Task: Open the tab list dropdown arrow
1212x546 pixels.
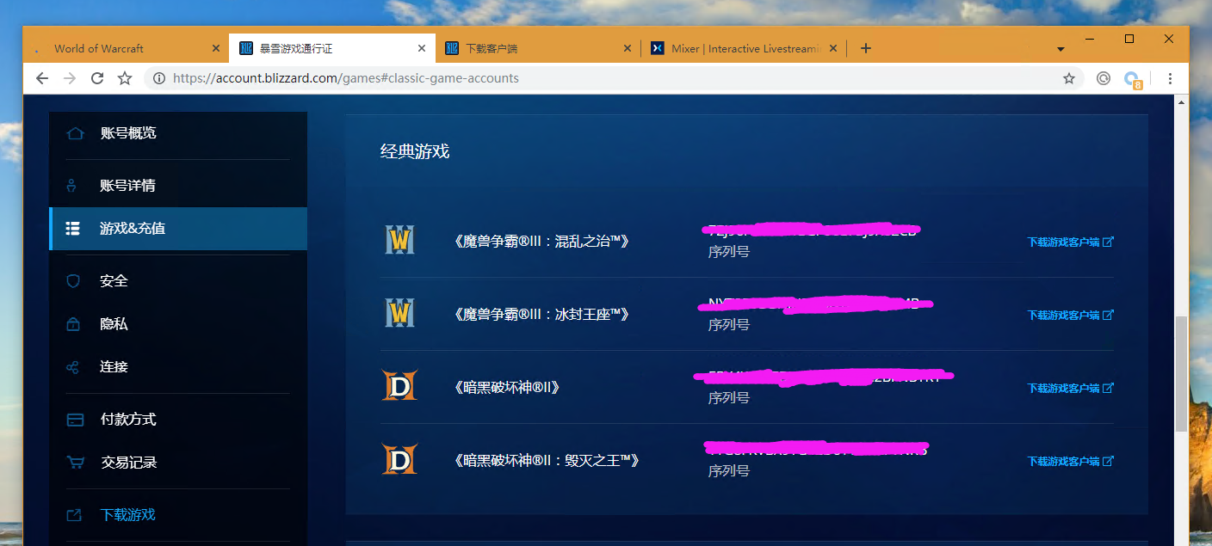Action: click(1061, 49)
